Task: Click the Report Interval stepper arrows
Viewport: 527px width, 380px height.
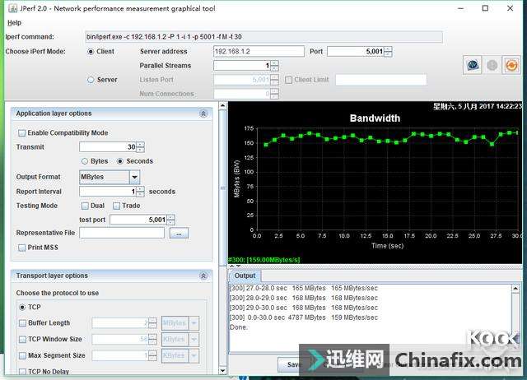Action: coord(141,192)
